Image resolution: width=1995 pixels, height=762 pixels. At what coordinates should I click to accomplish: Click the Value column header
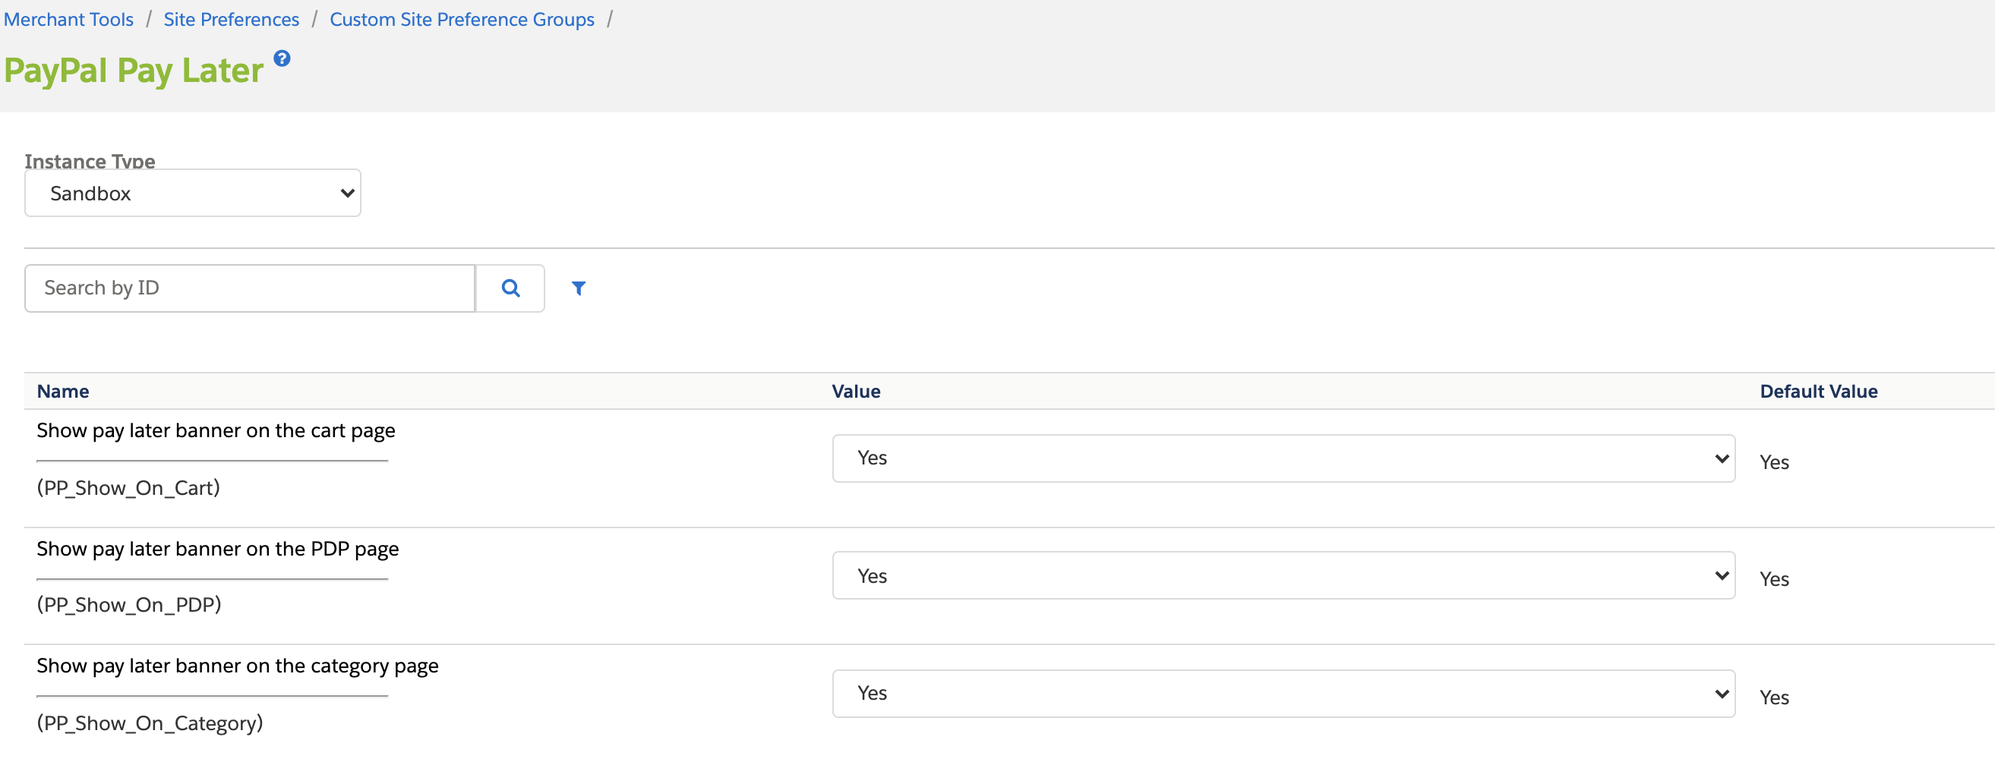(x=855, y=392)
